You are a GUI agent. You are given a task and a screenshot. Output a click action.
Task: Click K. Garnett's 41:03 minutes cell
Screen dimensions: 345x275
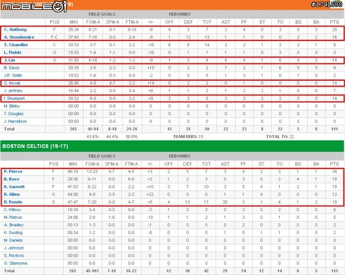pyautogui.click(x=73, y=187)
